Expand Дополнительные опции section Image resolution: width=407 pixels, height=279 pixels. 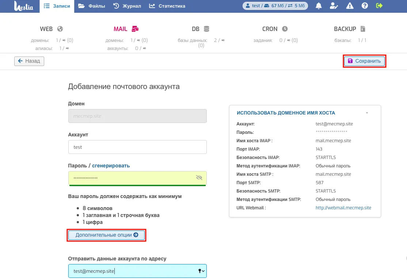click(106, 235)
